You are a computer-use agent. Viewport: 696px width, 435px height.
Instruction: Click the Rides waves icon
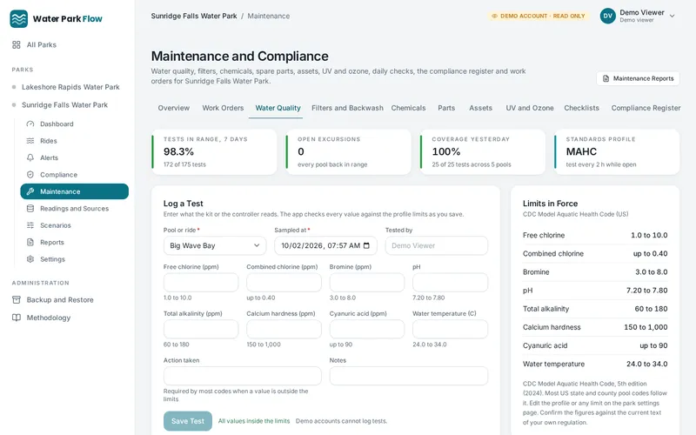click(x=30, y=141)
